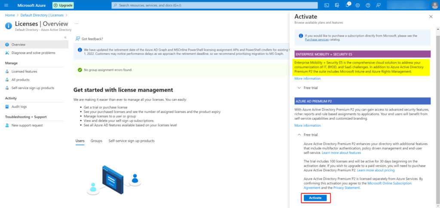
Task: Open the notifications bell
Action: [x=347, y=5]
